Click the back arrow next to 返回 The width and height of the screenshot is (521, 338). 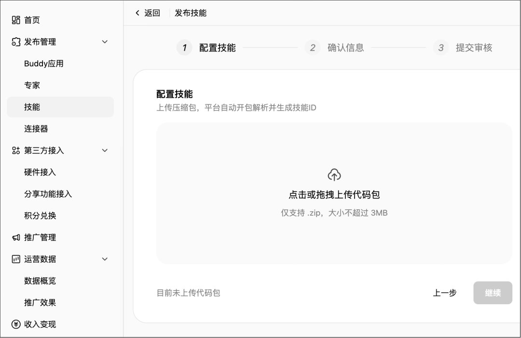tap(137, 13)
